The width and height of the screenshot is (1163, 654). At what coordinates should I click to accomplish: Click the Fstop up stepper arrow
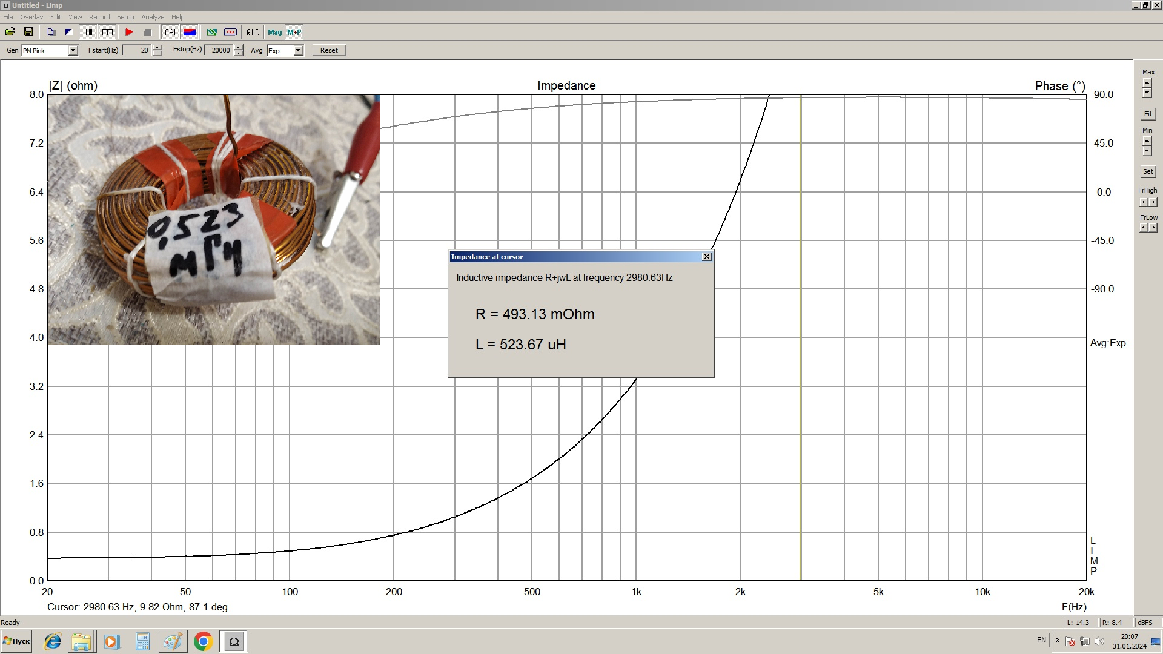pyautogui.click(x=239, y=47)
